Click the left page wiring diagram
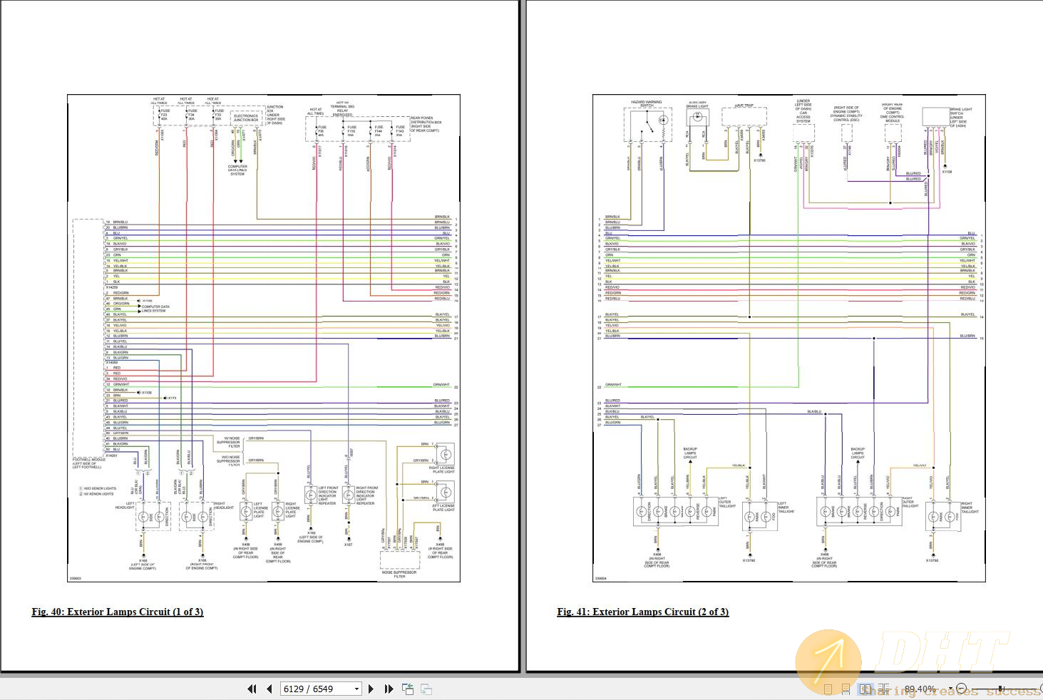 tap(264, 338)
